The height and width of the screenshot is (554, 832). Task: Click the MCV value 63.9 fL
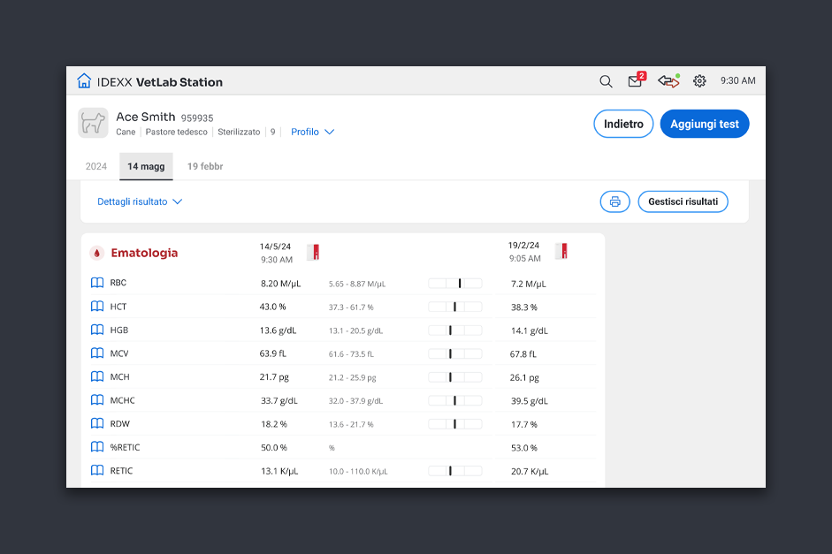(272, 353)
